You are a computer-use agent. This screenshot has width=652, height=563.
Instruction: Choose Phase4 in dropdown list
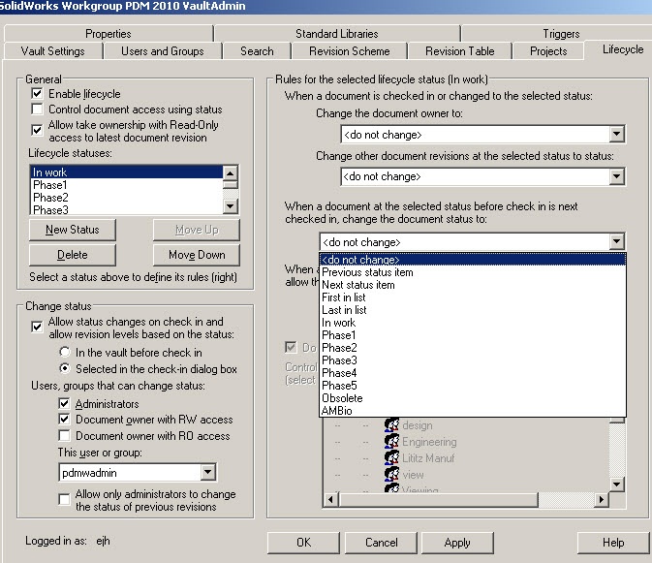click(473, 373)
